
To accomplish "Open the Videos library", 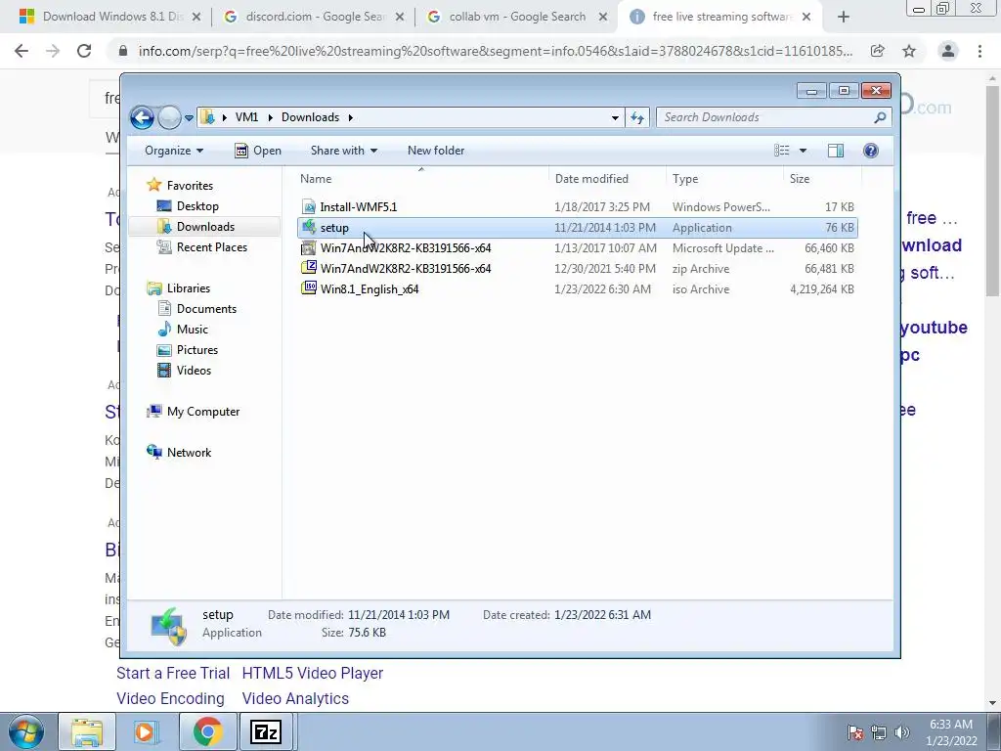I will pos(194,371).
